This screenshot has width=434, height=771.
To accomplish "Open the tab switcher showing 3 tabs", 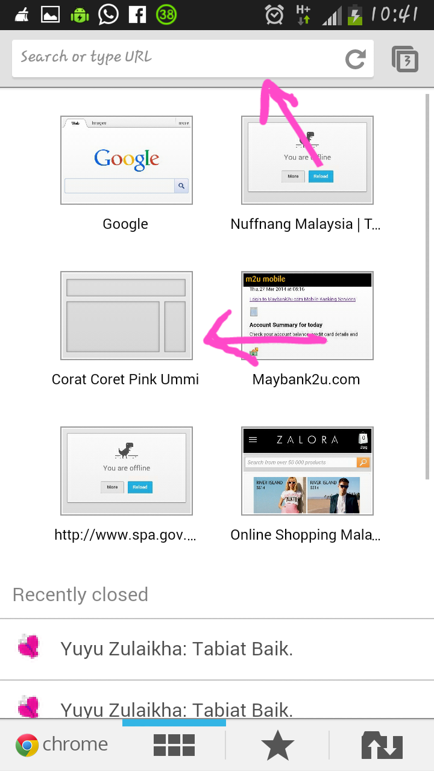I will 405,59.
